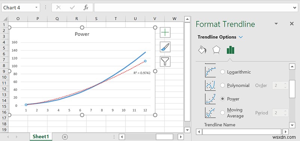Click the formula bar Enter checkmark icon
The image size is (300, 141).
coord(72,7)
